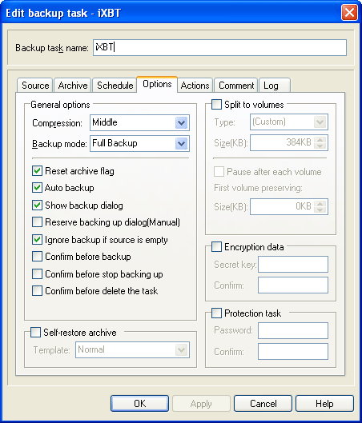Open the Comment tab
362x423 pixels.
click(x=236, y=86)
